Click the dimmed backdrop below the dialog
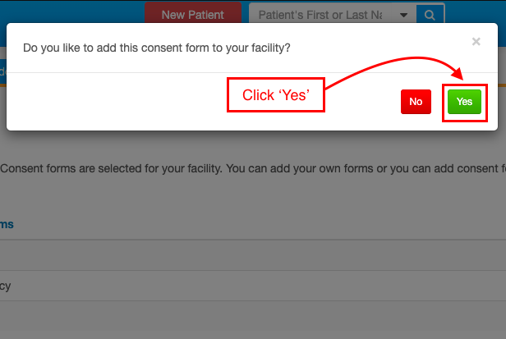 (246, 320)
